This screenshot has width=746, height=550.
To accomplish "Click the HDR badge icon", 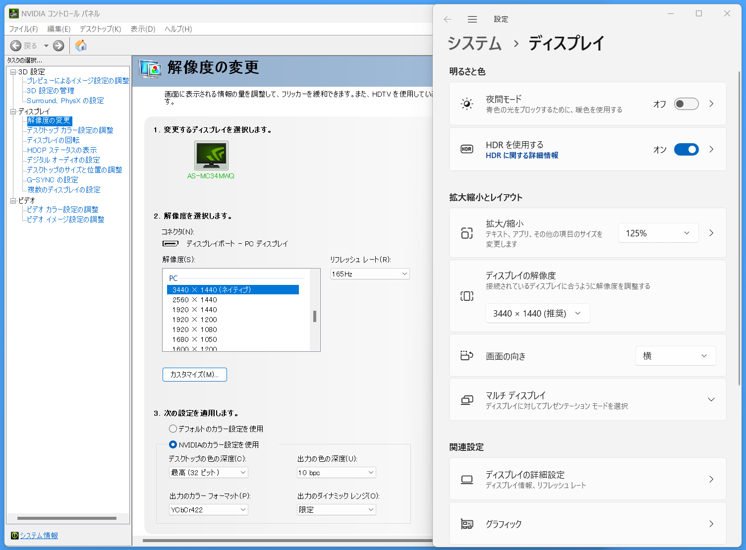I will tap(467, 149).
